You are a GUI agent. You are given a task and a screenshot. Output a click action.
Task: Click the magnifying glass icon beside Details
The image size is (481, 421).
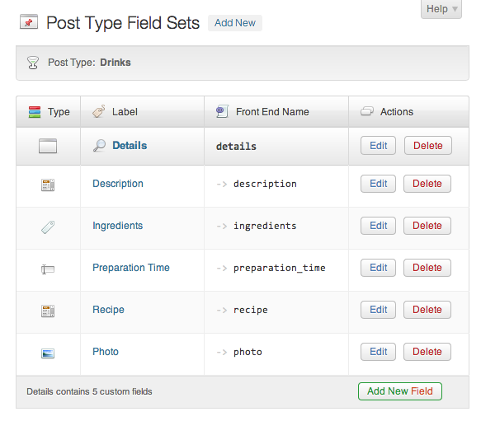[x=99, y=146]
